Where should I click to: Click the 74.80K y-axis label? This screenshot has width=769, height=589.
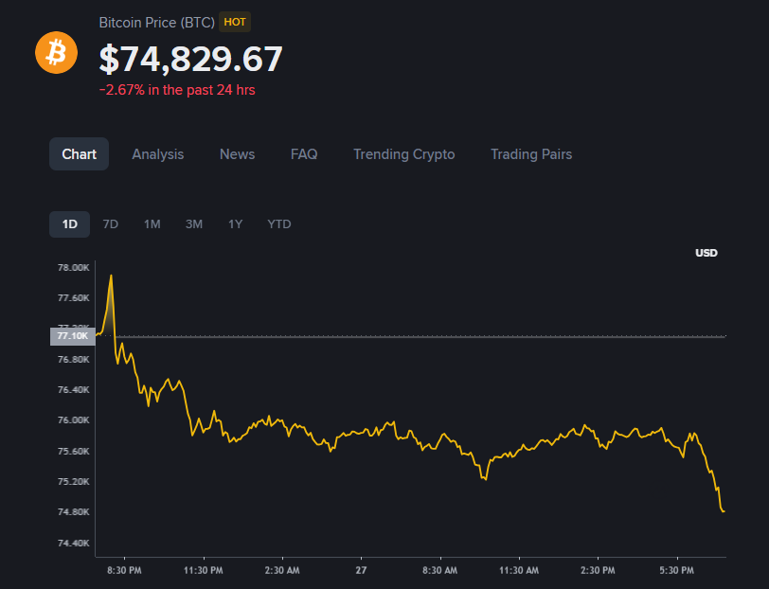74,512
